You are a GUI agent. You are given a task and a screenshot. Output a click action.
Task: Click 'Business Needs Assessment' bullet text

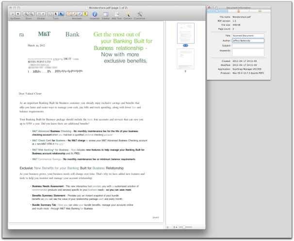click(48, 186)
